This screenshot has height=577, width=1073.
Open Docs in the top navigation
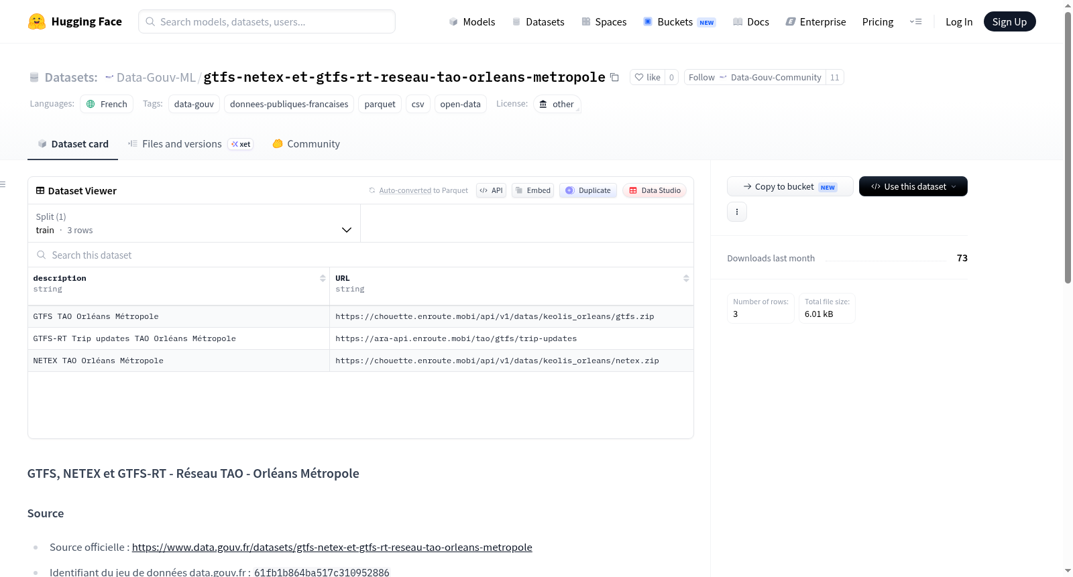(x=750, y=21)
